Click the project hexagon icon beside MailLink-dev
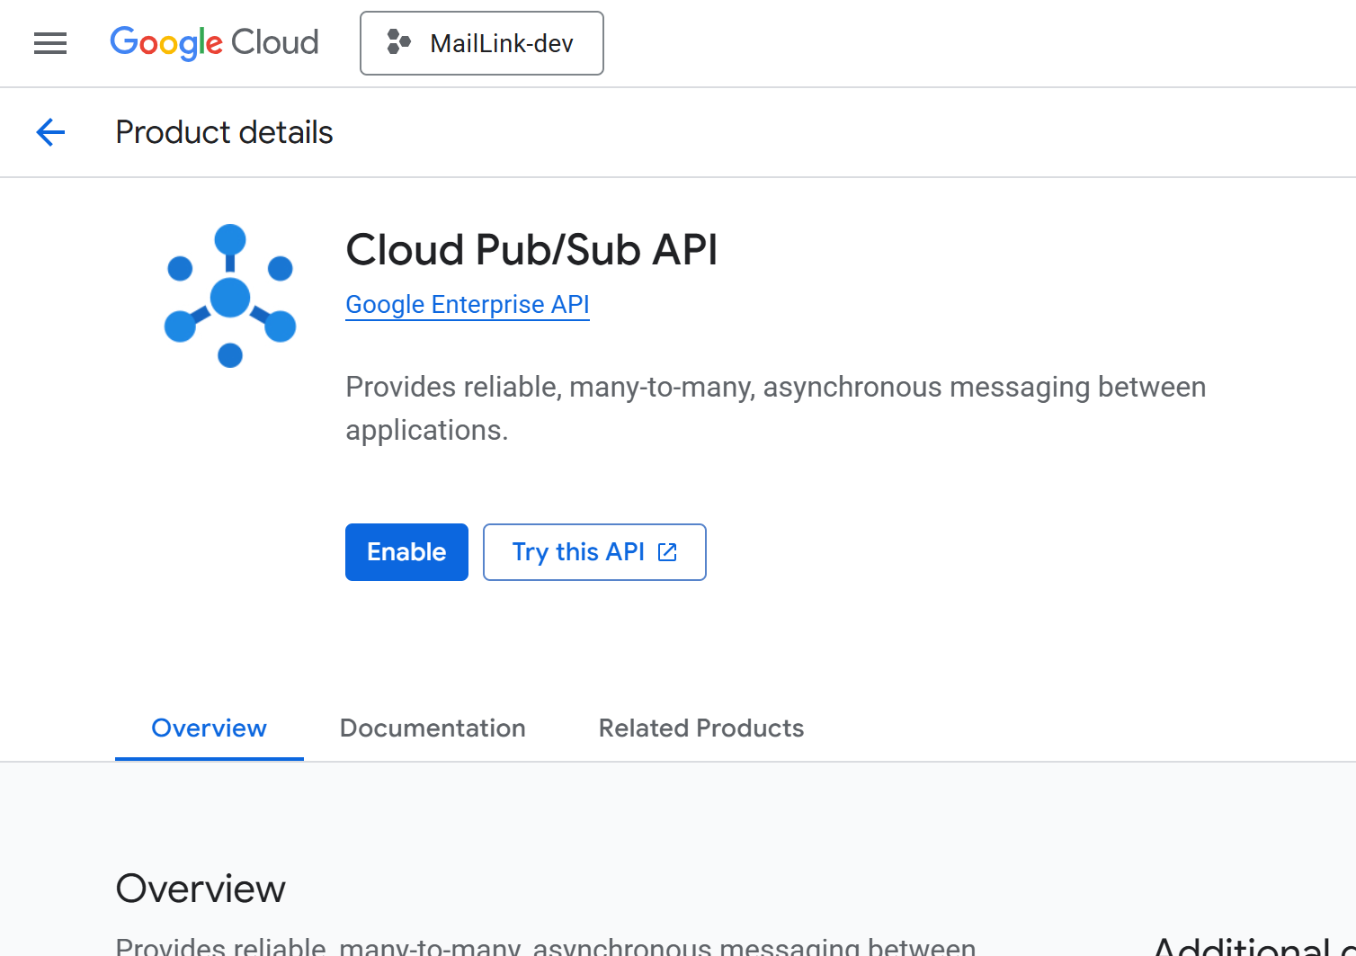 click(x=398, y=42)
